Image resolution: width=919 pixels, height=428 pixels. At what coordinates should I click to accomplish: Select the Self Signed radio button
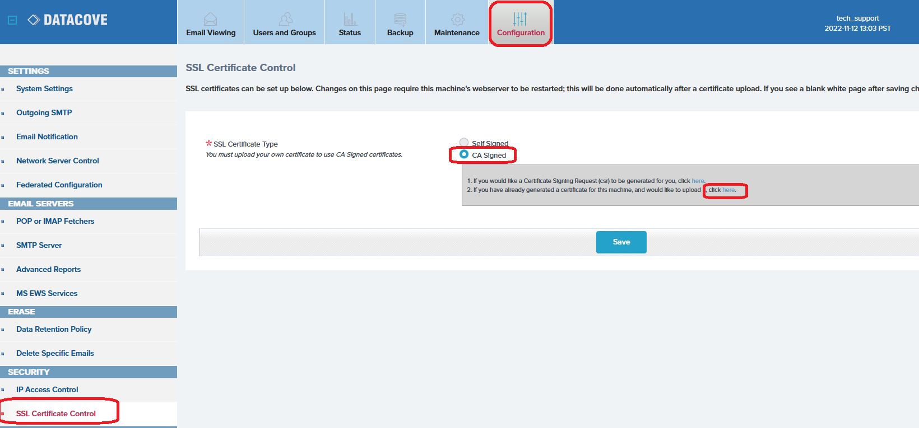point(464,142)
